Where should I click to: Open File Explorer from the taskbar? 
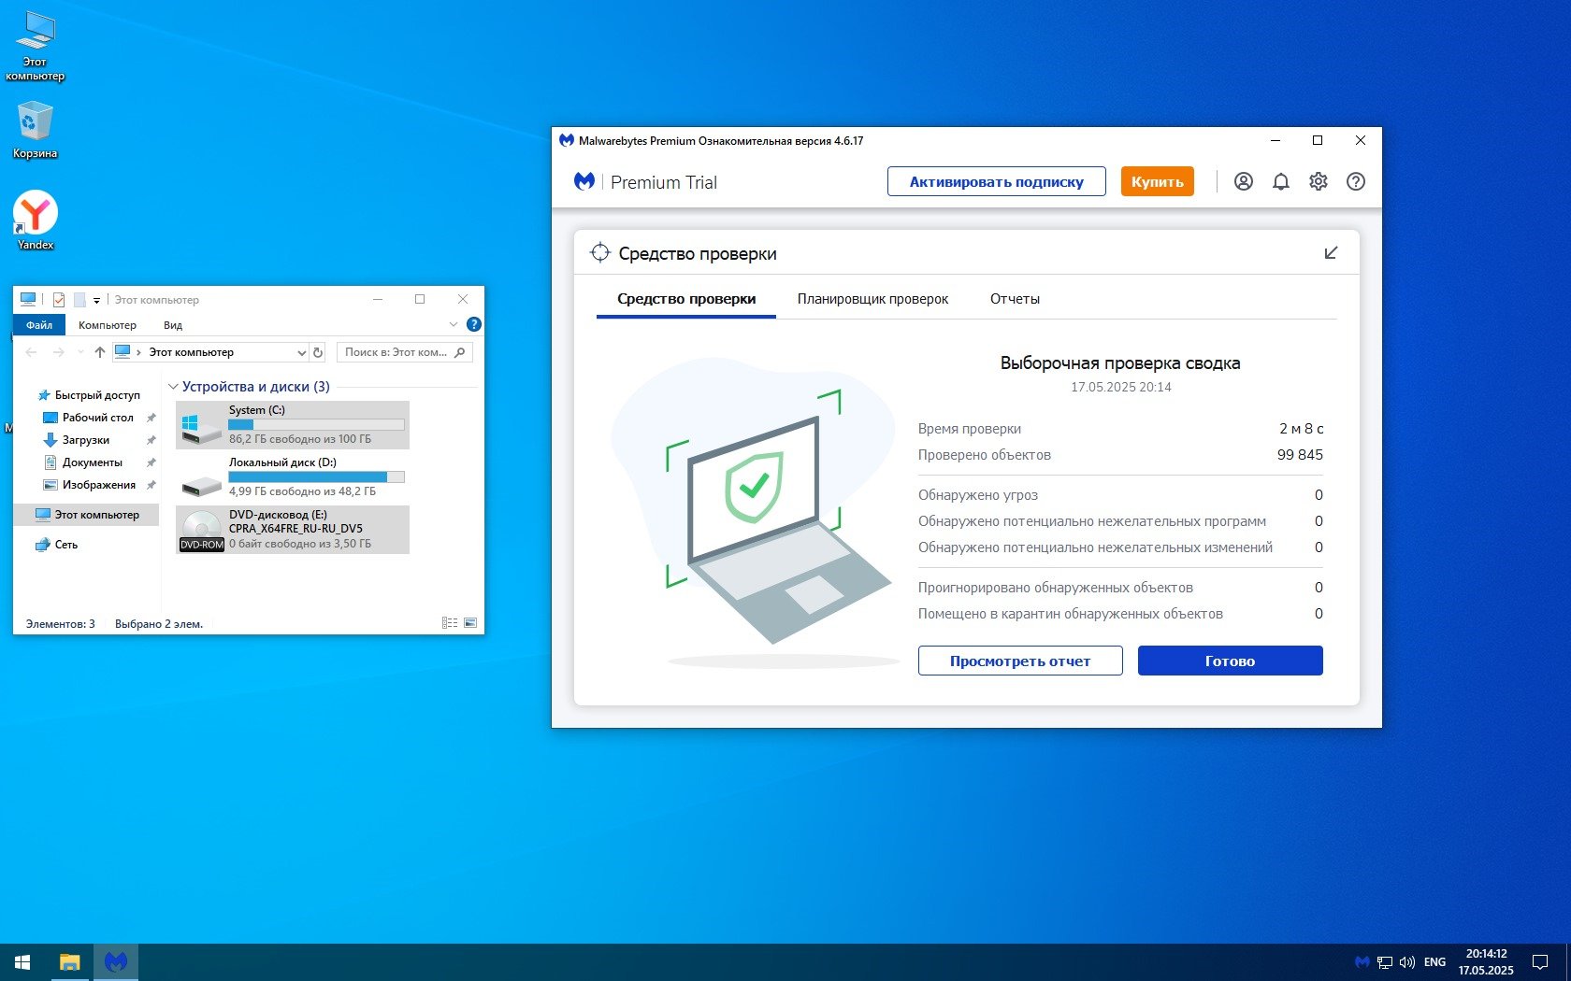click(69, 962)
